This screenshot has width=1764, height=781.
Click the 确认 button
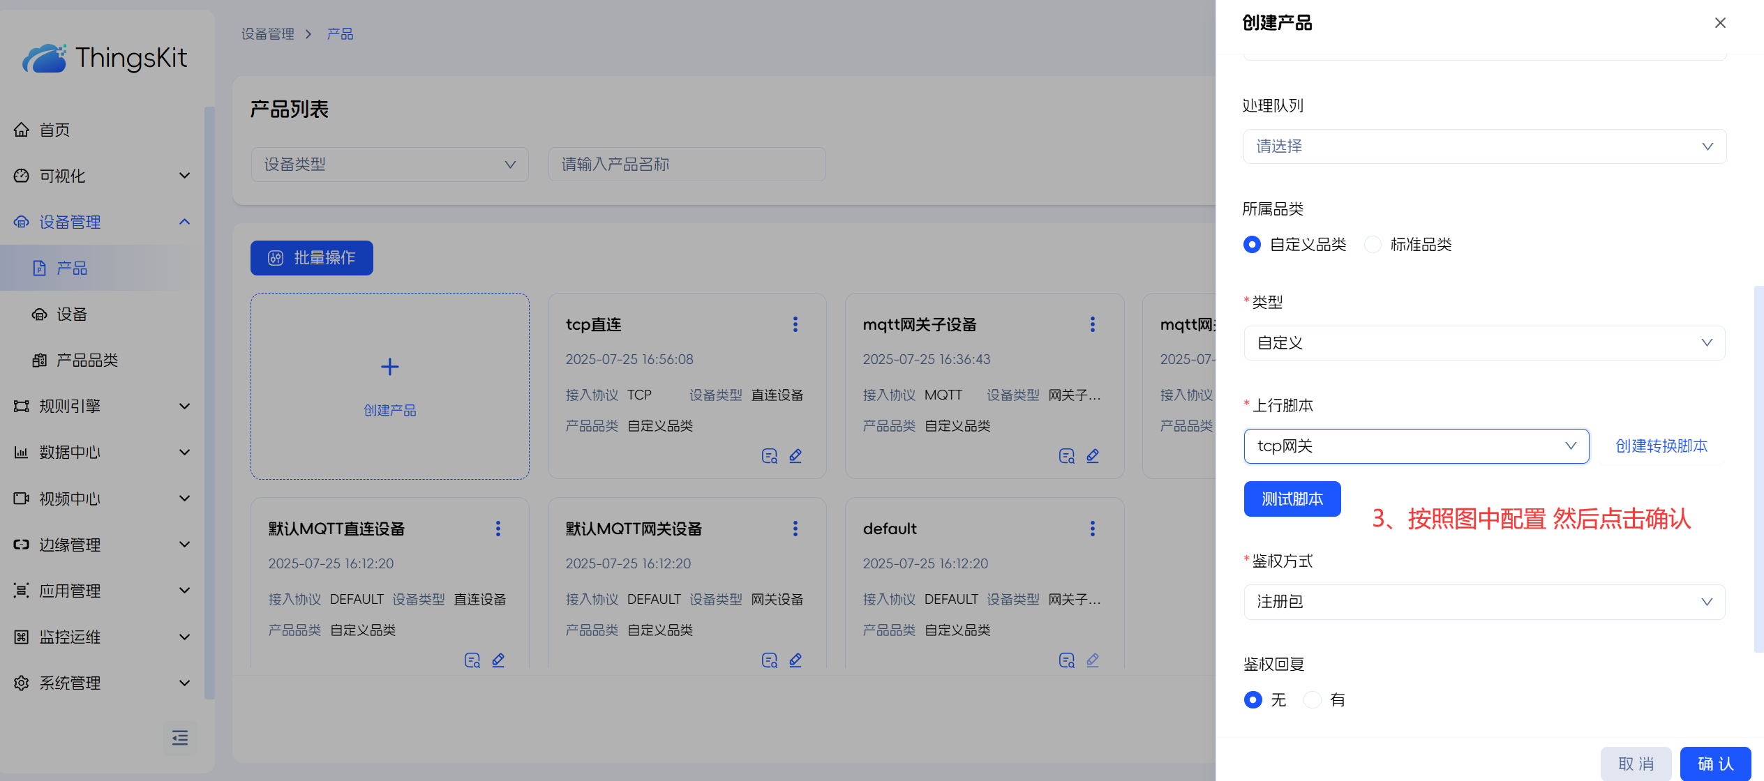pyautogui.click(x=1714, y=764)
